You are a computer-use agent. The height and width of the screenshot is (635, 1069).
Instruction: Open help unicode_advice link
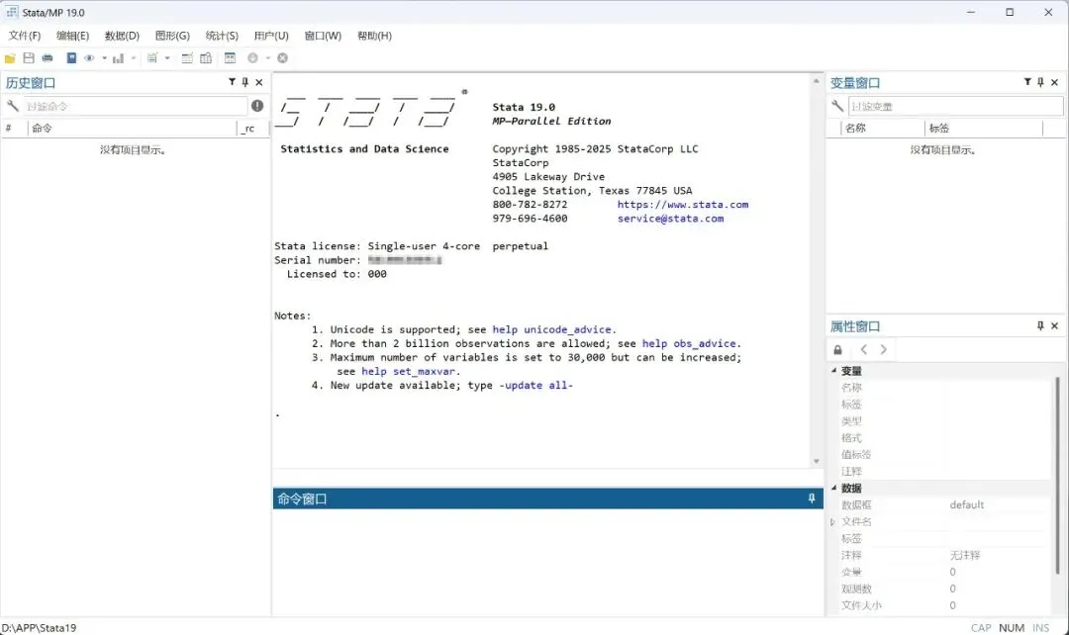[x=552, y=329]
